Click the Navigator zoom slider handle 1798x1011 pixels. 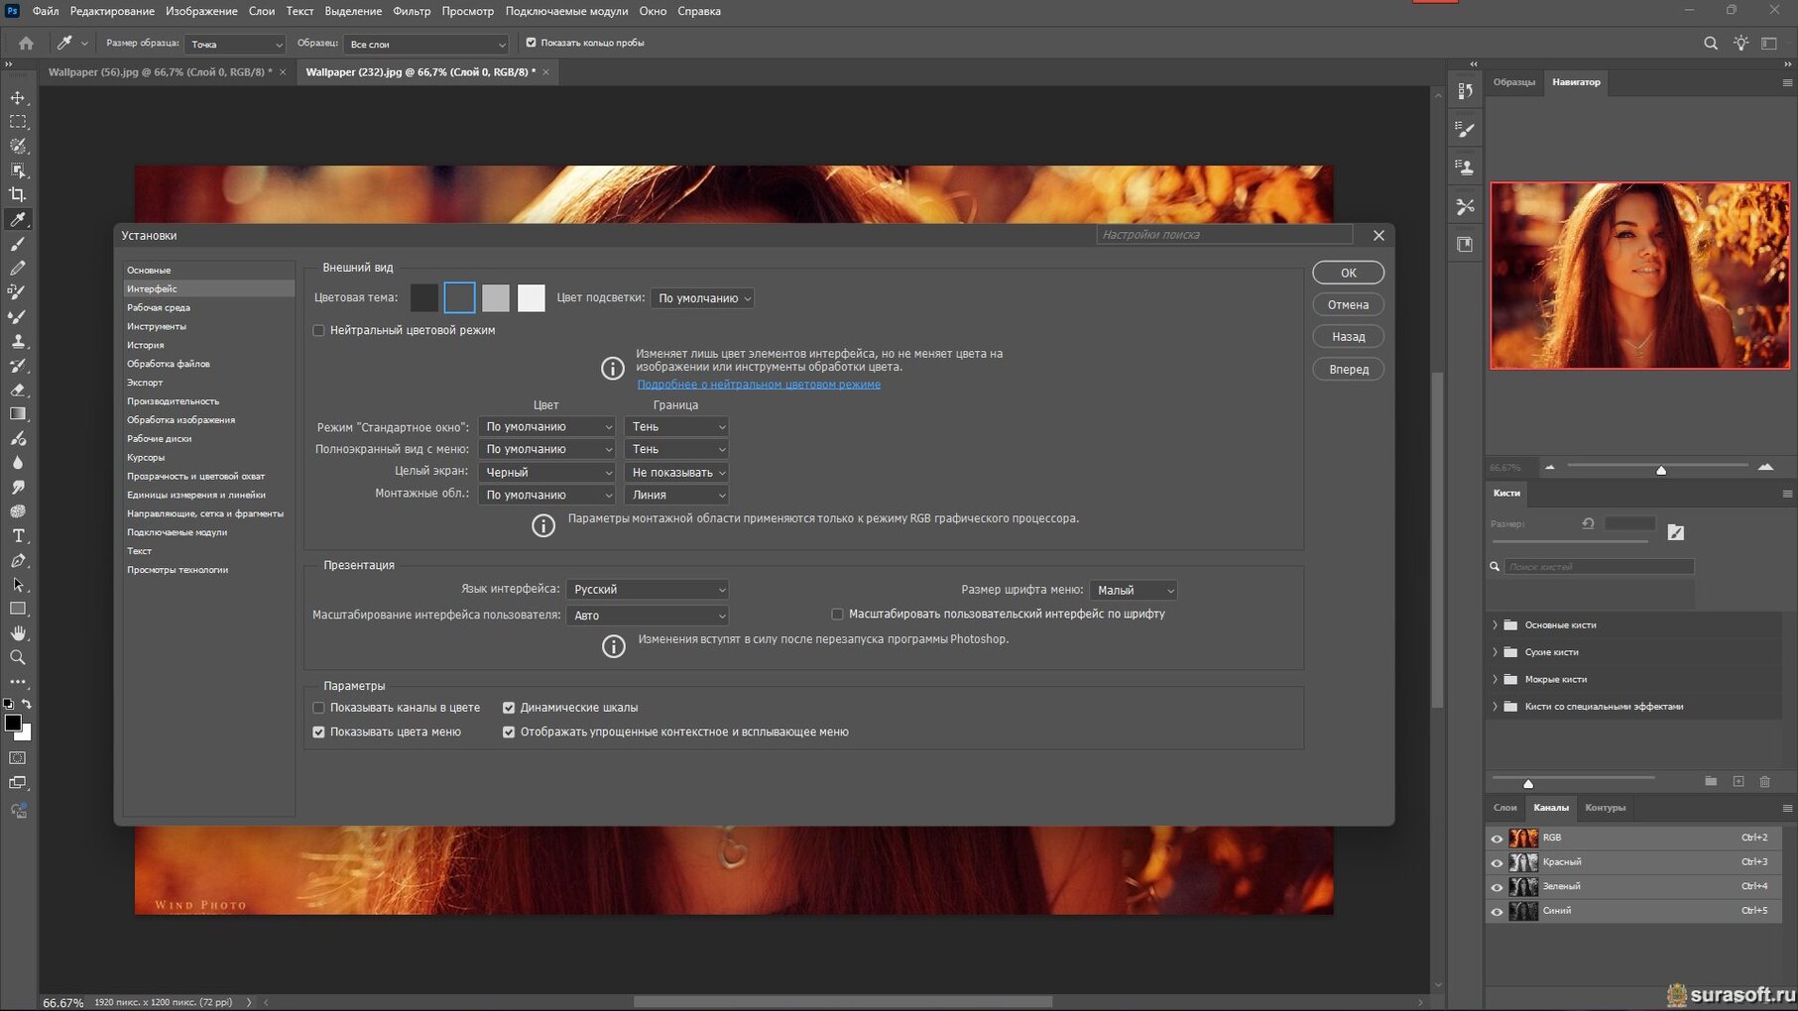[1661, 470]
